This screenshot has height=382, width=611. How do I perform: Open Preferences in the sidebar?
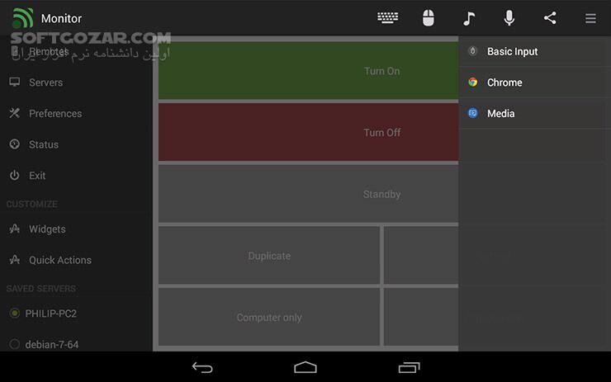[76, 113]
